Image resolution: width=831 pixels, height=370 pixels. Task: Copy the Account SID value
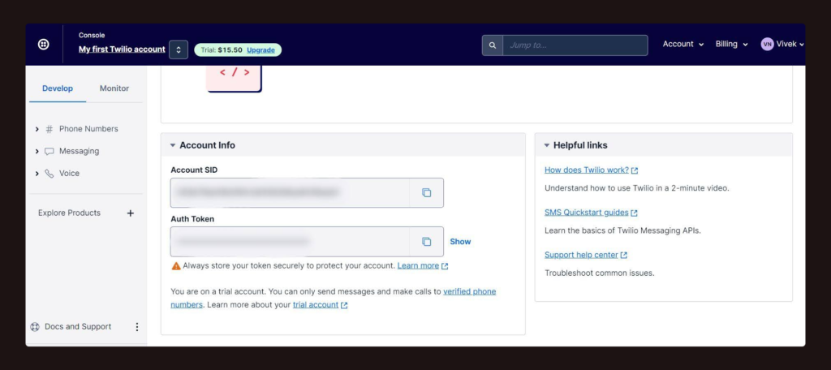(x=426, y=193)
